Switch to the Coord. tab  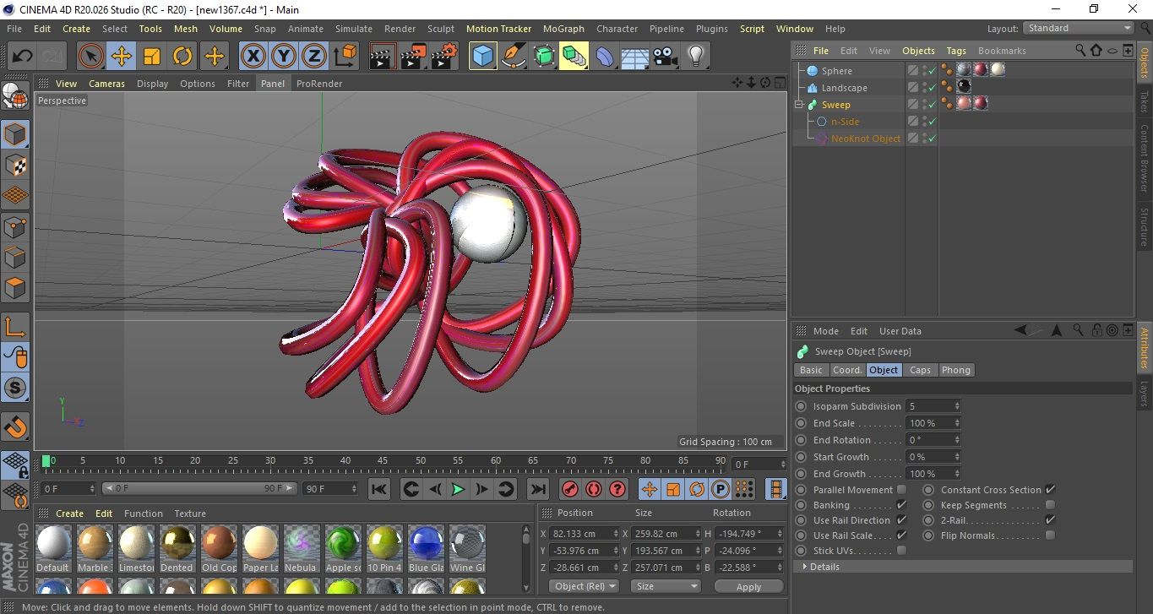(x=847, y=370)
